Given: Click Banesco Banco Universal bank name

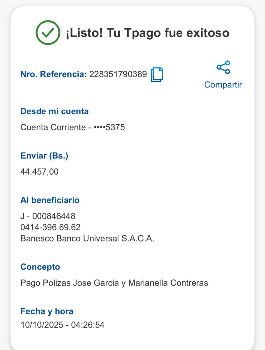Looking at the screenshot, I should point(87,238).
